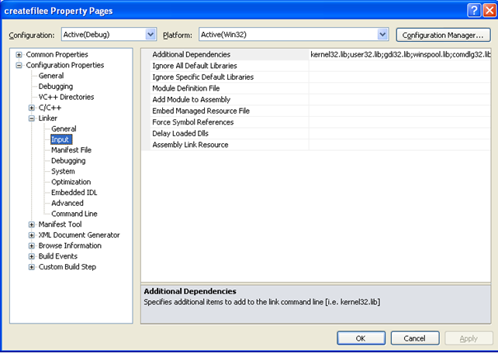Image resolution: width=498 pixels, height=353 pixels.
Task: Click the Configuration Manager button
Action: pyautogui.click(x=444, y=35)
